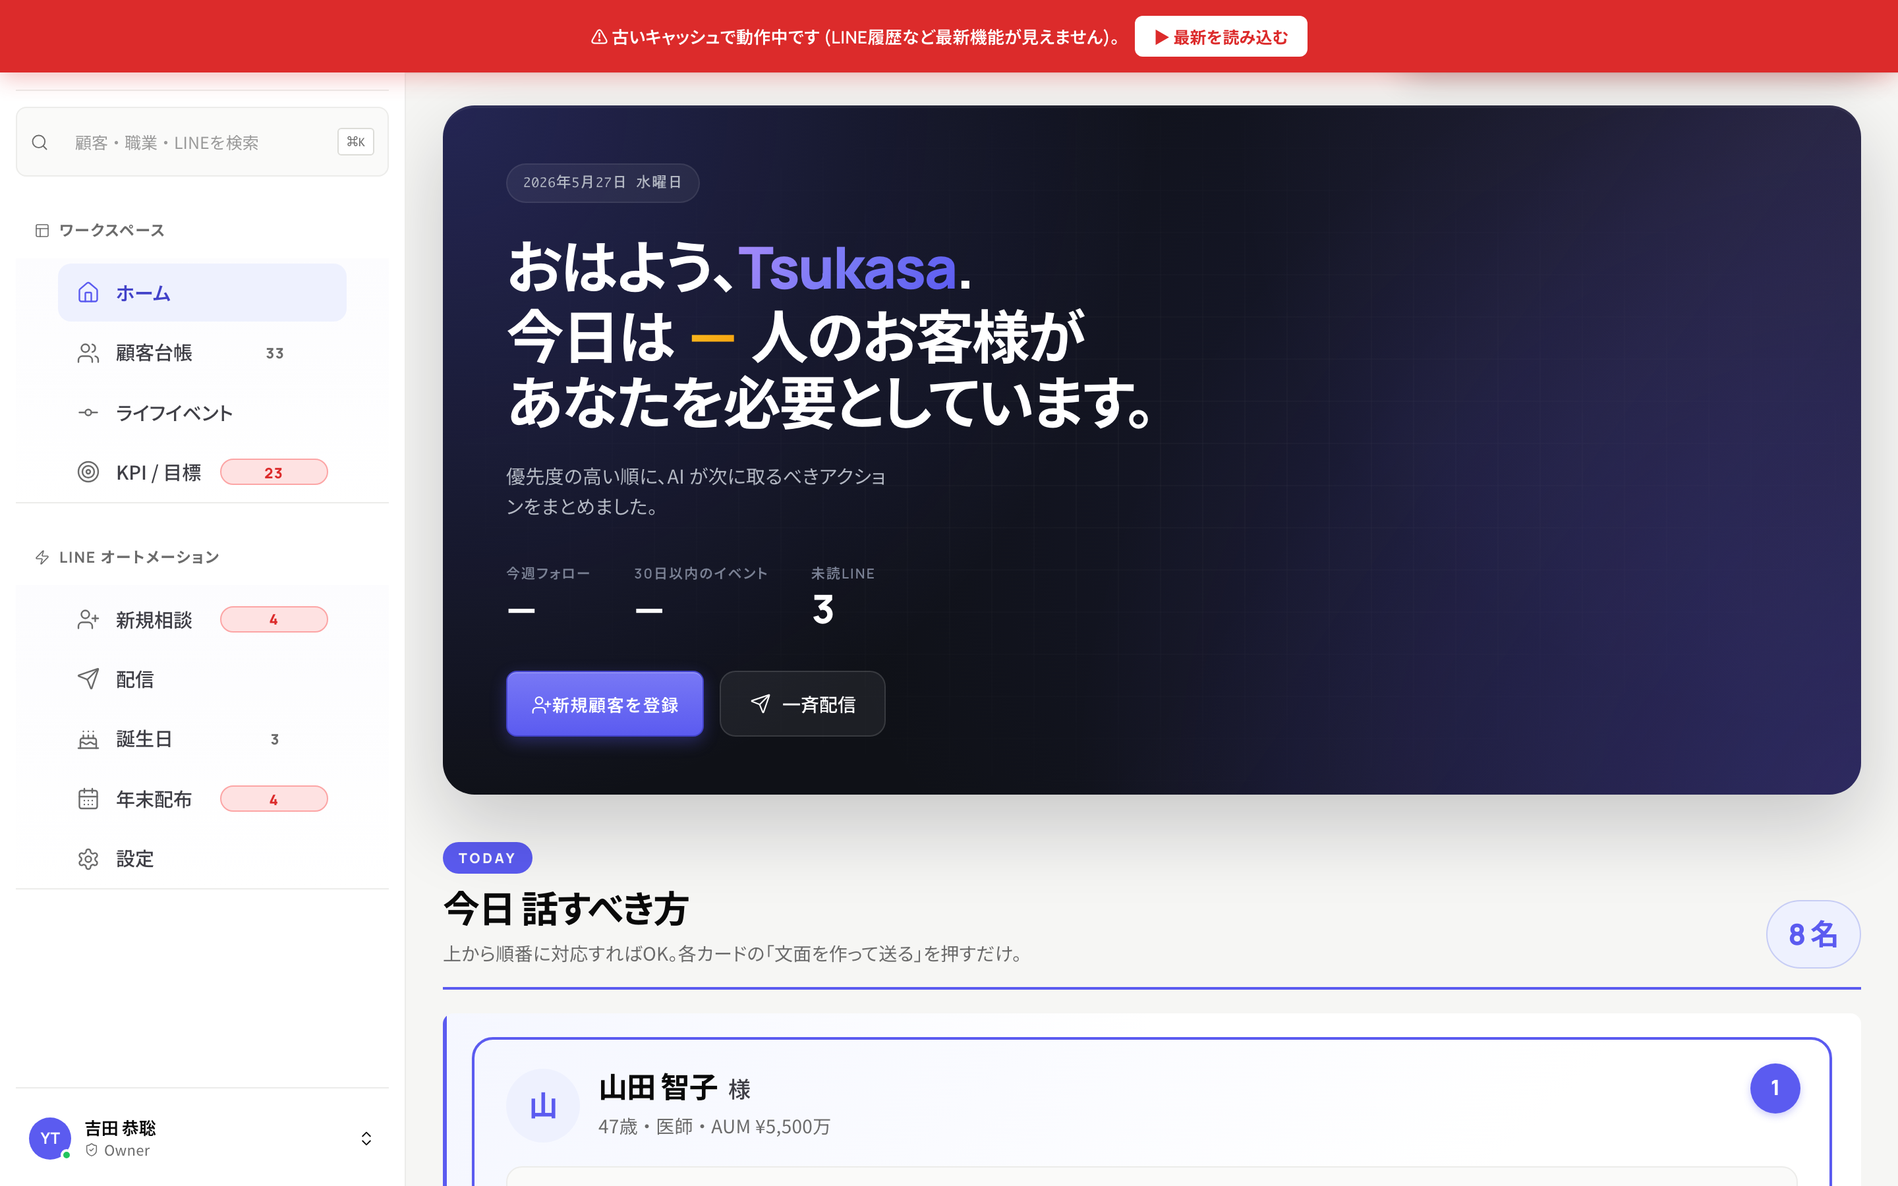The height and width of the screenshot is (1186, 1898).
Task: Click the 年末配布 calendar icon
Action: click(x=88, y=799)
